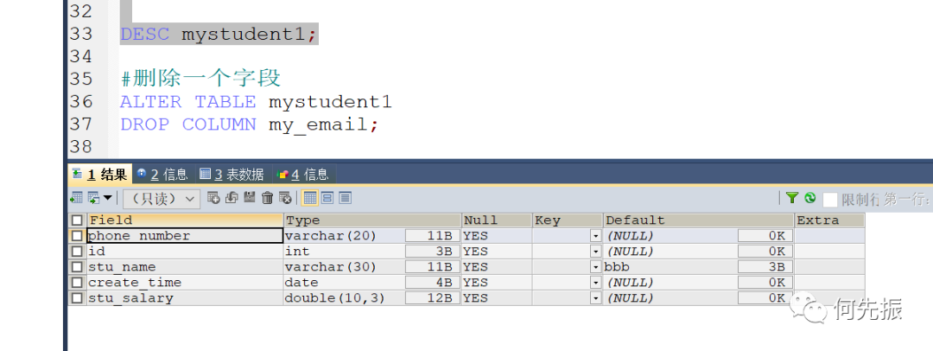
Task: Open Key dropdown in phone_number row
Action: (595, 236)
